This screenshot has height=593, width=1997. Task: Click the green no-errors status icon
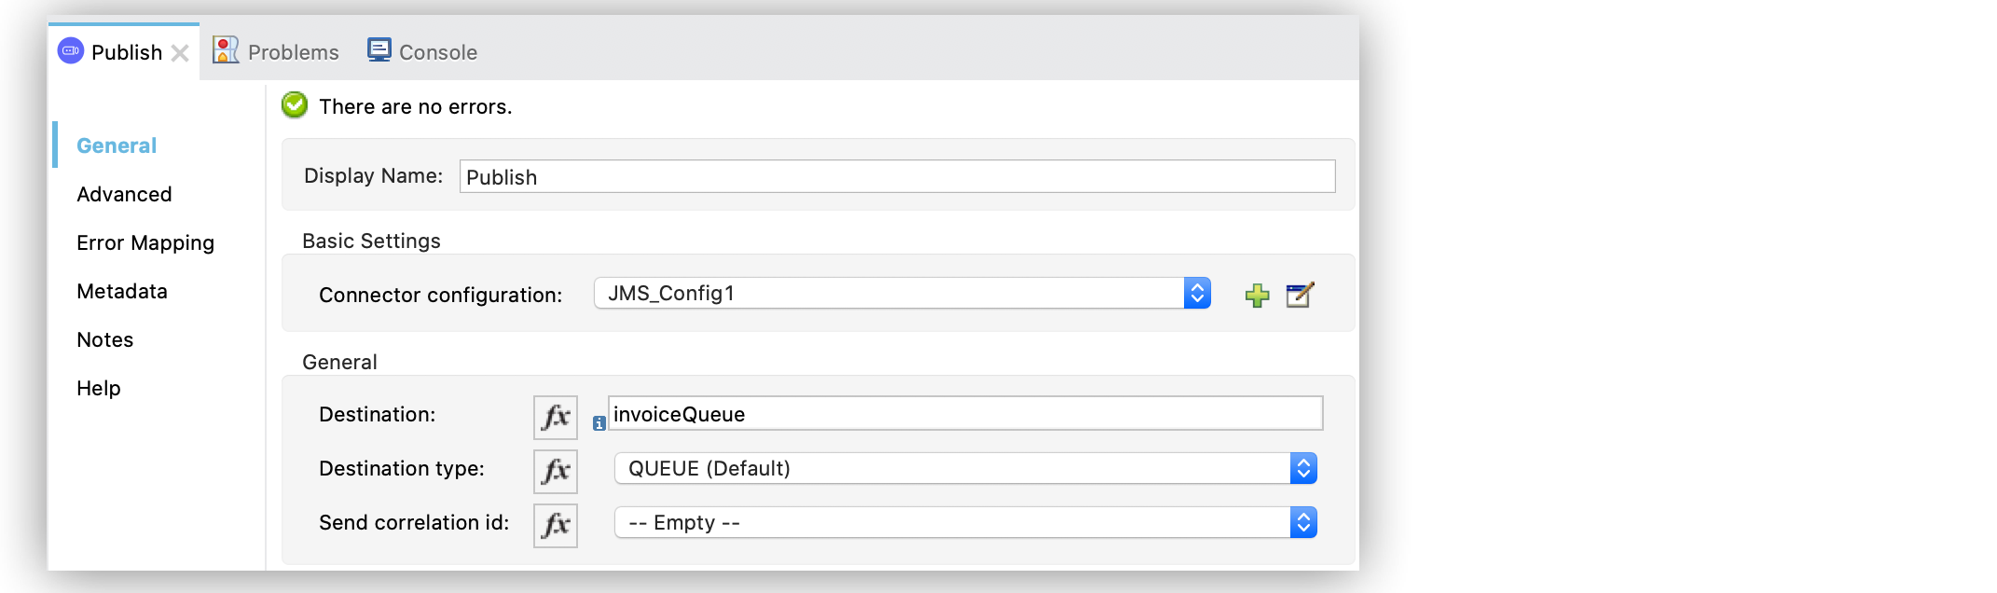pyautogui.click(x=294, y=105)
